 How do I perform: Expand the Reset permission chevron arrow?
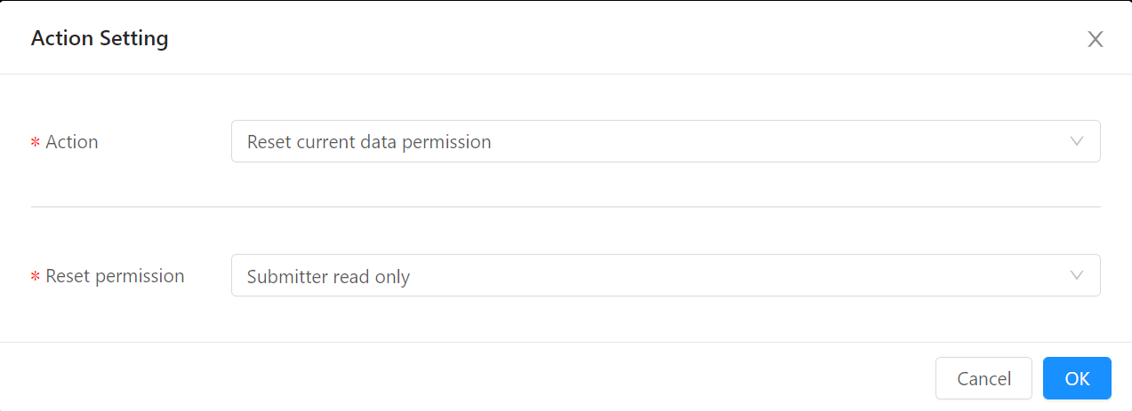pyautogui.click(x=1077, y=276)
